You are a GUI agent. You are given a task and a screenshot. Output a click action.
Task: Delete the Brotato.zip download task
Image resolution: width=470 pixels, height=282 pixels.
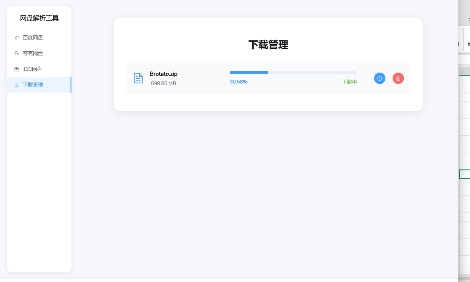click(398, 78)
